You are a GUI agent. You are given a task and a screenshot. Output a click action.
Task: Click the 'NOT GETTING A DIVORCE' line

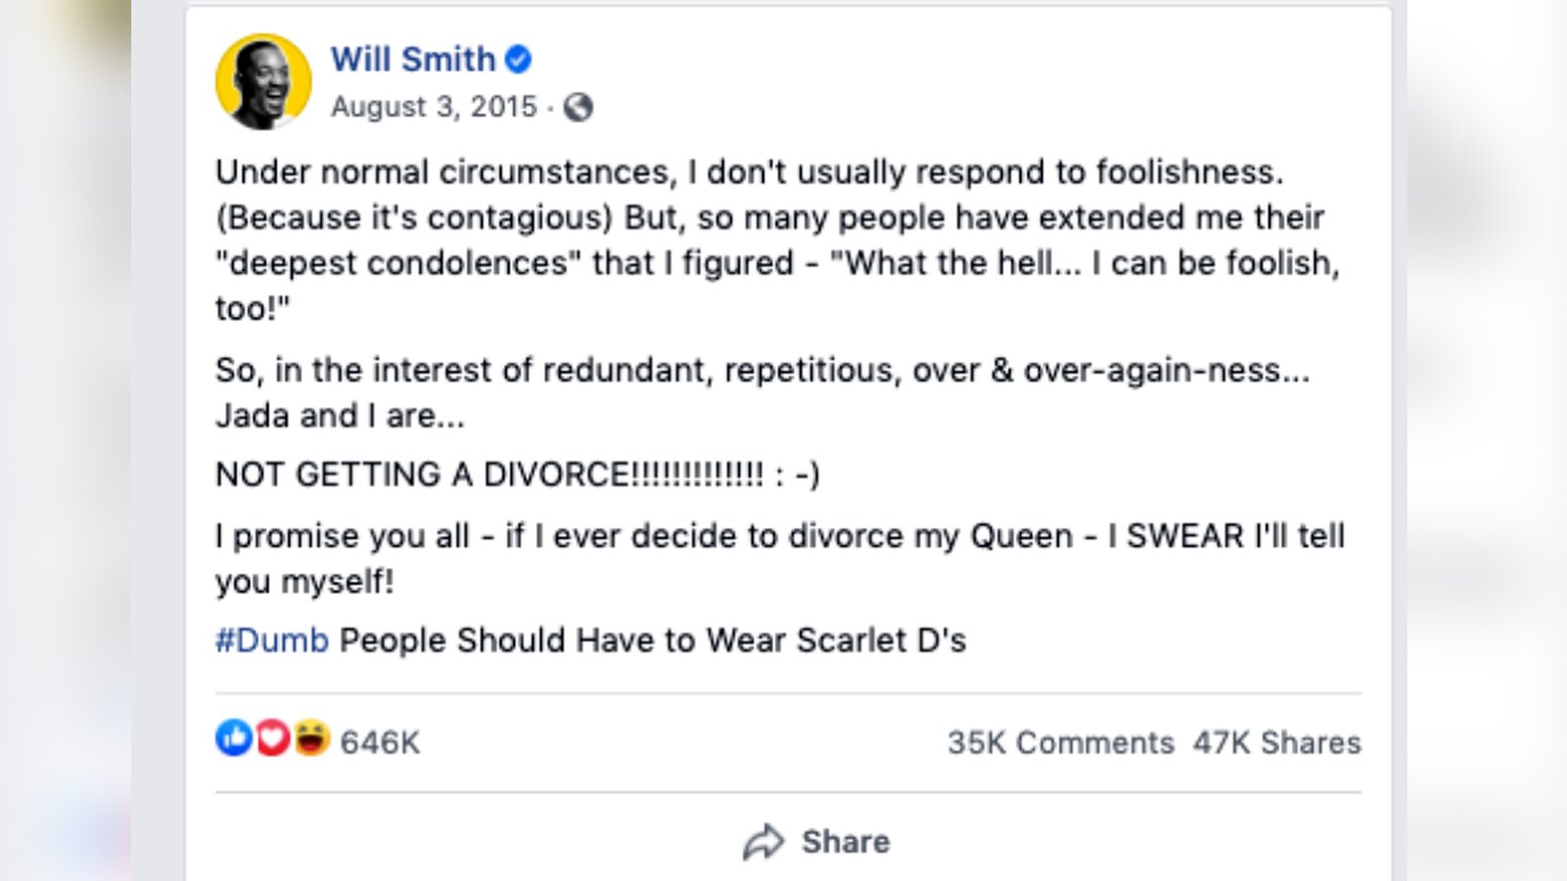(x=517, y=475)
